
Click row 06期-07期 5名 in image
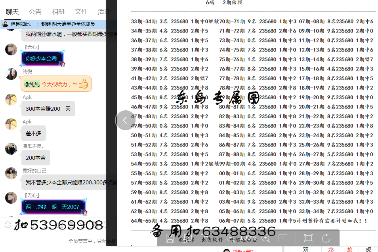click(258, 221)
